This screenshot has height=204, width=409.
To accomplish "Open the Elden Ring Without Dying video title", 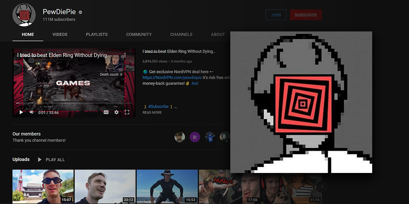I will (179, 51).
